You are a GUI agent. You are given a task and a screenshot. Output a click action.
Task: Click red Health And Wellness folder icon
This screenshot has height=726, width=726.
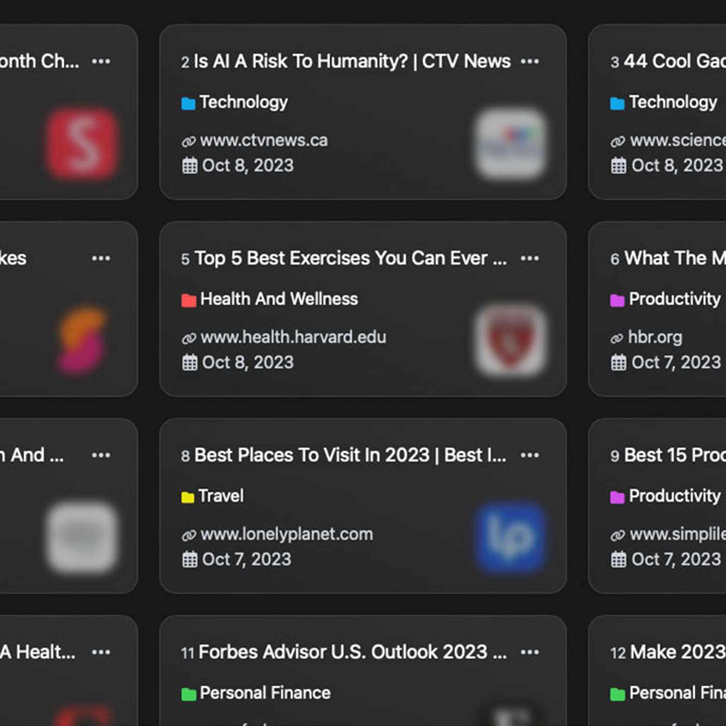(188, 300)
